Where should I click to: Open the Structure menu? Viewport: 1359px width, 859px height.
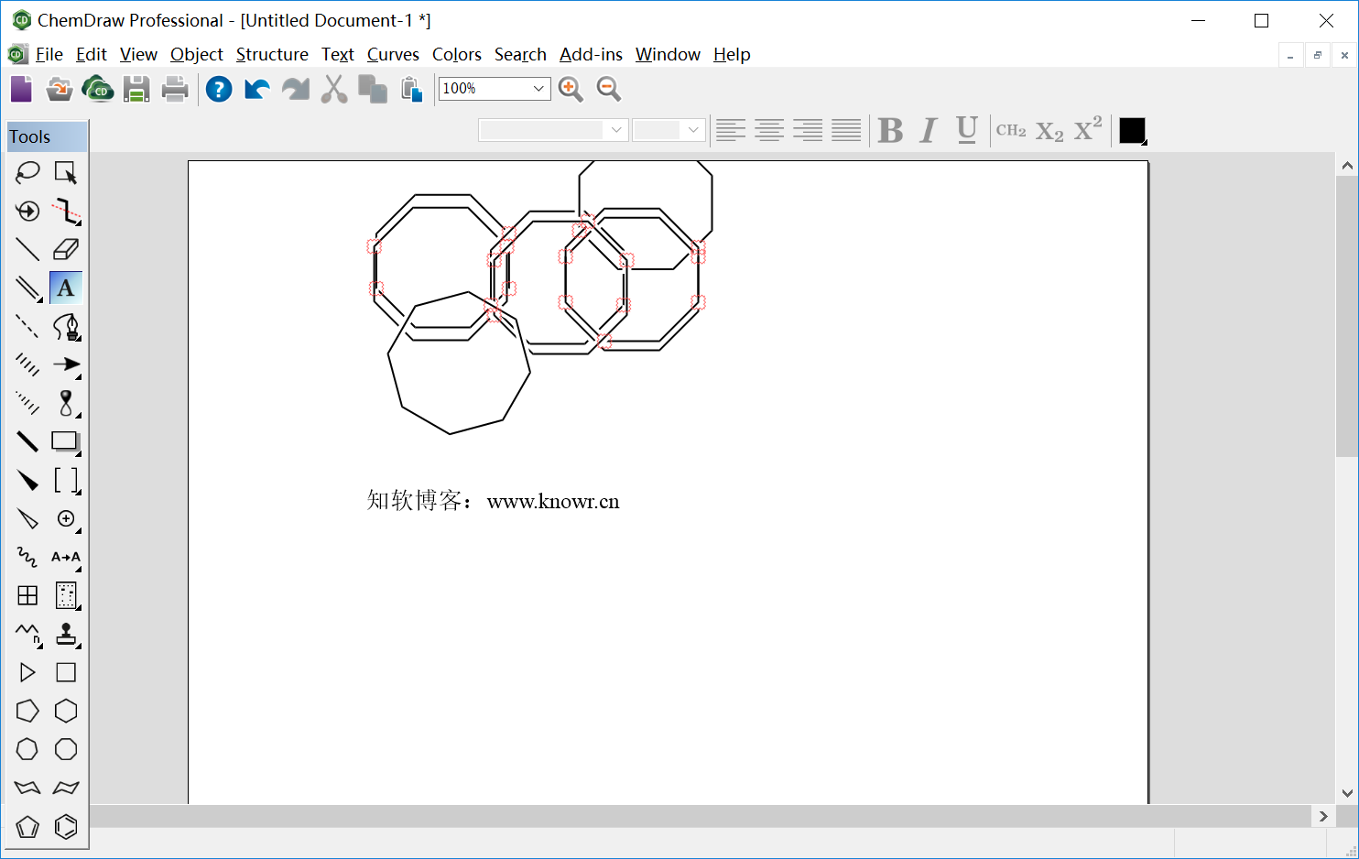click(272, 54)
